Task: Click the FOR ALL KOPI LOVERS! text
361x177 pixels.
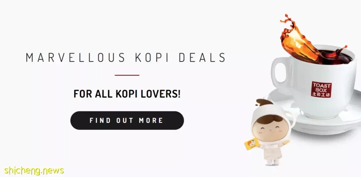Action: coord(127,94)
